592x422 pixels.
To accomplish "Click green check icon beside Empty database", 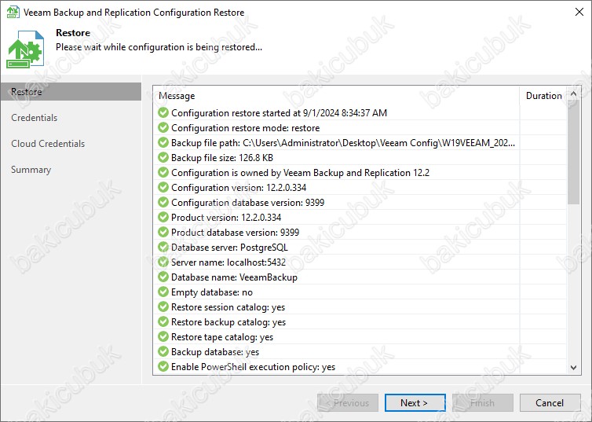I will (163, 292).
